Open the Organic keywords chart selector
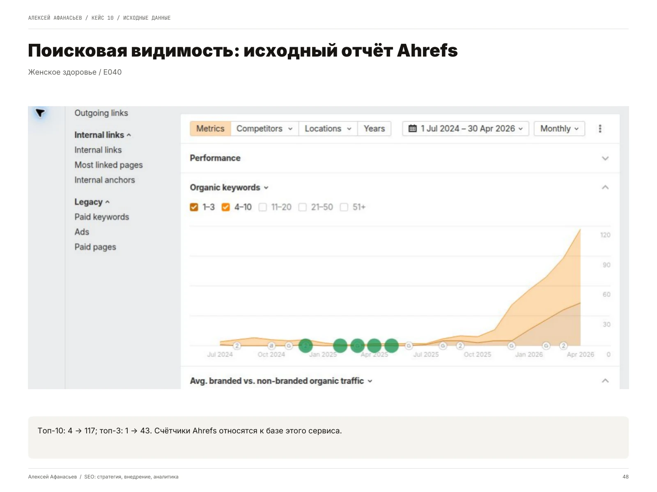The image size is (657, 492). pyautogui.click(x=229, y=187)
